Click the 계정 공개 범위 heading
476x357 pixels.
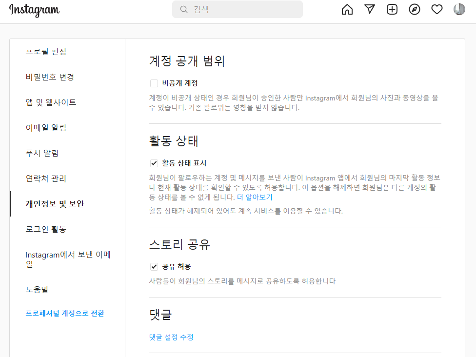187,61
